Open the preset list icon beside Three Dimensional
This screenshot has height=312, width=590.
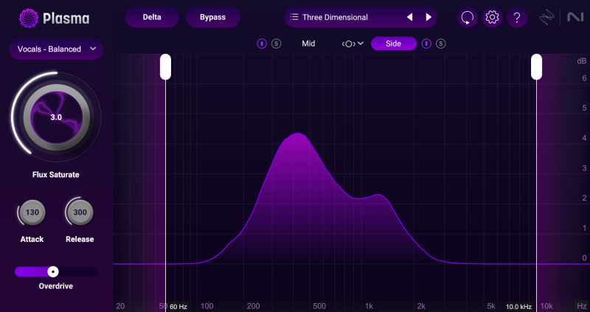(x=294, y=17)
